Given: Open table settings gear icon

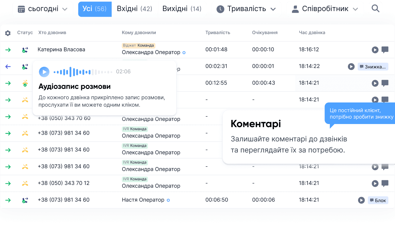Looking at the screenshot, I should pyautogui.click(x=8, y=33).
